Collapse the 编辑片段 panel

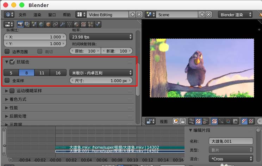click(191, 130)
